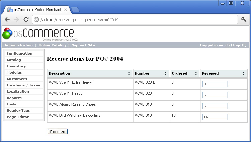Screen dimensions: 251x142
Task: Click the tab favicon for osCommerce
Action: [x=10, y=10]
